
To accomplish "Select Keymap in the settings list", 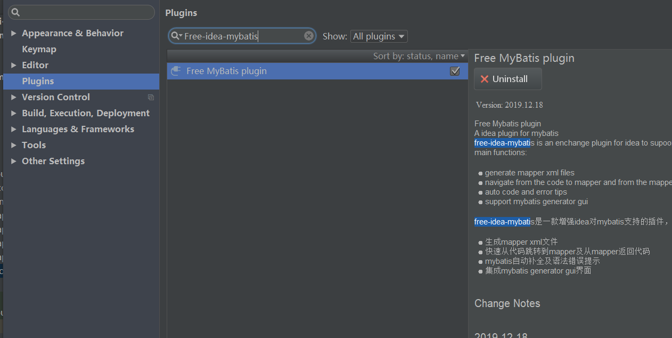I will pyautogui.click(x=39, y=49).
